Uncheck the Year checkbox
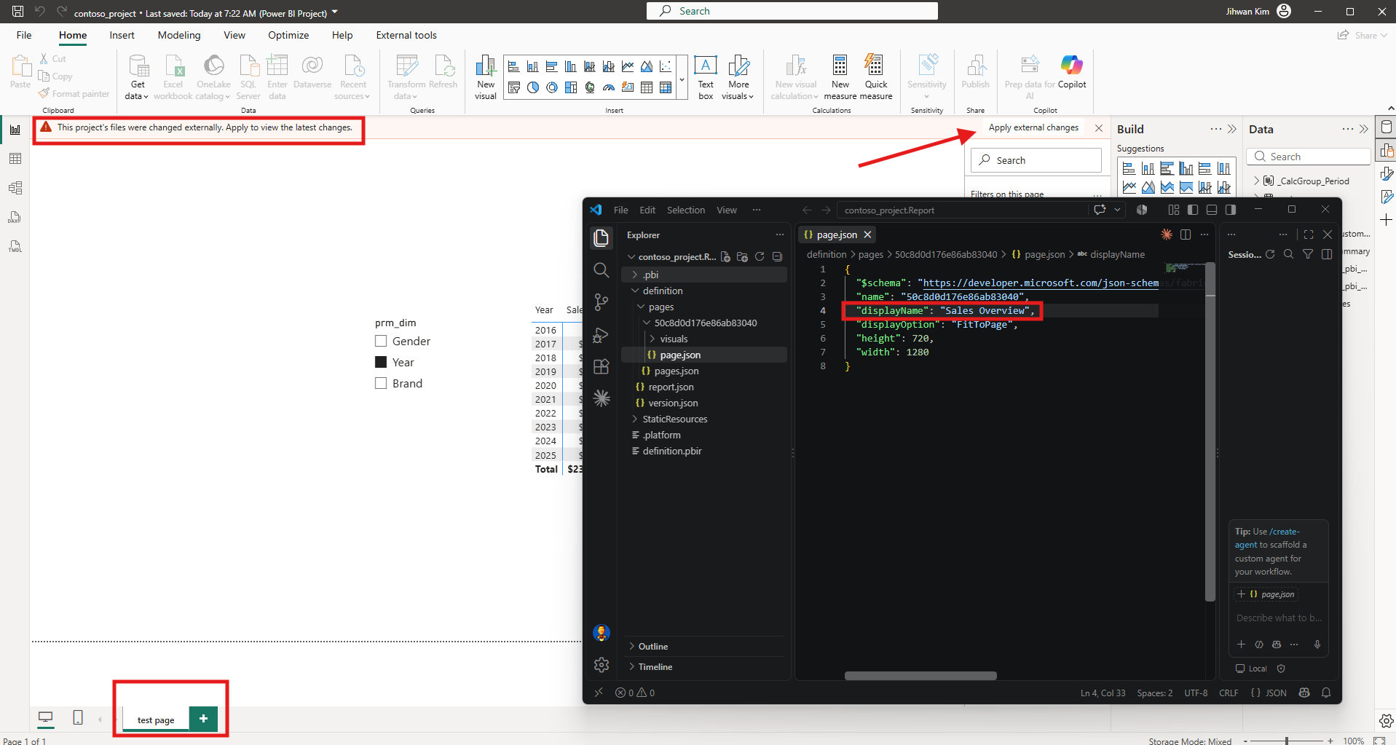 coord(381,362)
